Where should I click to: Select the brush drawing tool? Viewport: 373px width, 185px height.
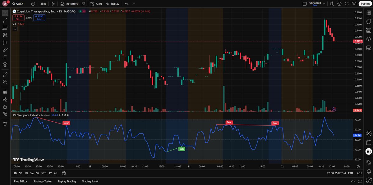tap(5, 50)
